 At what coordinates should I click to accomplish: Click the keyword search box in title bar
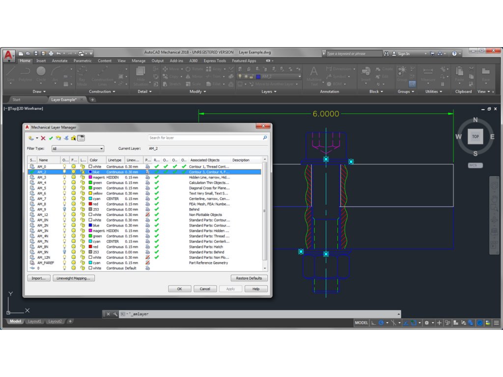point(354,54)
